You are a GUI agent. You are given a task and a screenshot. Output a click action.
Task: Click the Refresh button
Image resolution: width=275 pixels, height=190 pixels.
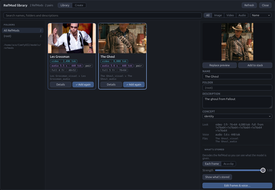[x=249, y=5]
